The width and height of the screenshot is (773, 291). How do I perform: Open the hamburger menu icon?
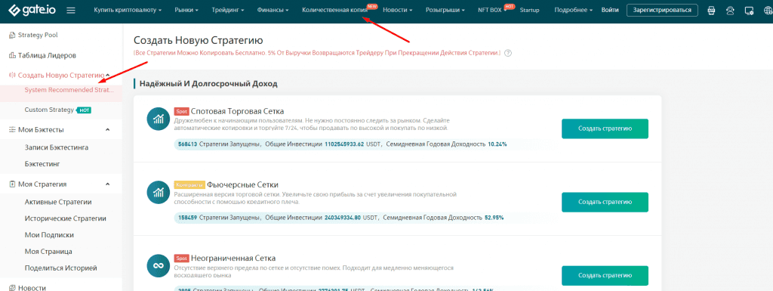point(71,10)
